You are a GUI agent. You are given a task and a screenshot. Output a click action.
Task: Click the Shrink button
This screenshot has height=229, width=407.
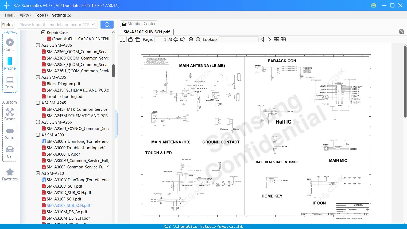point(8,25)
